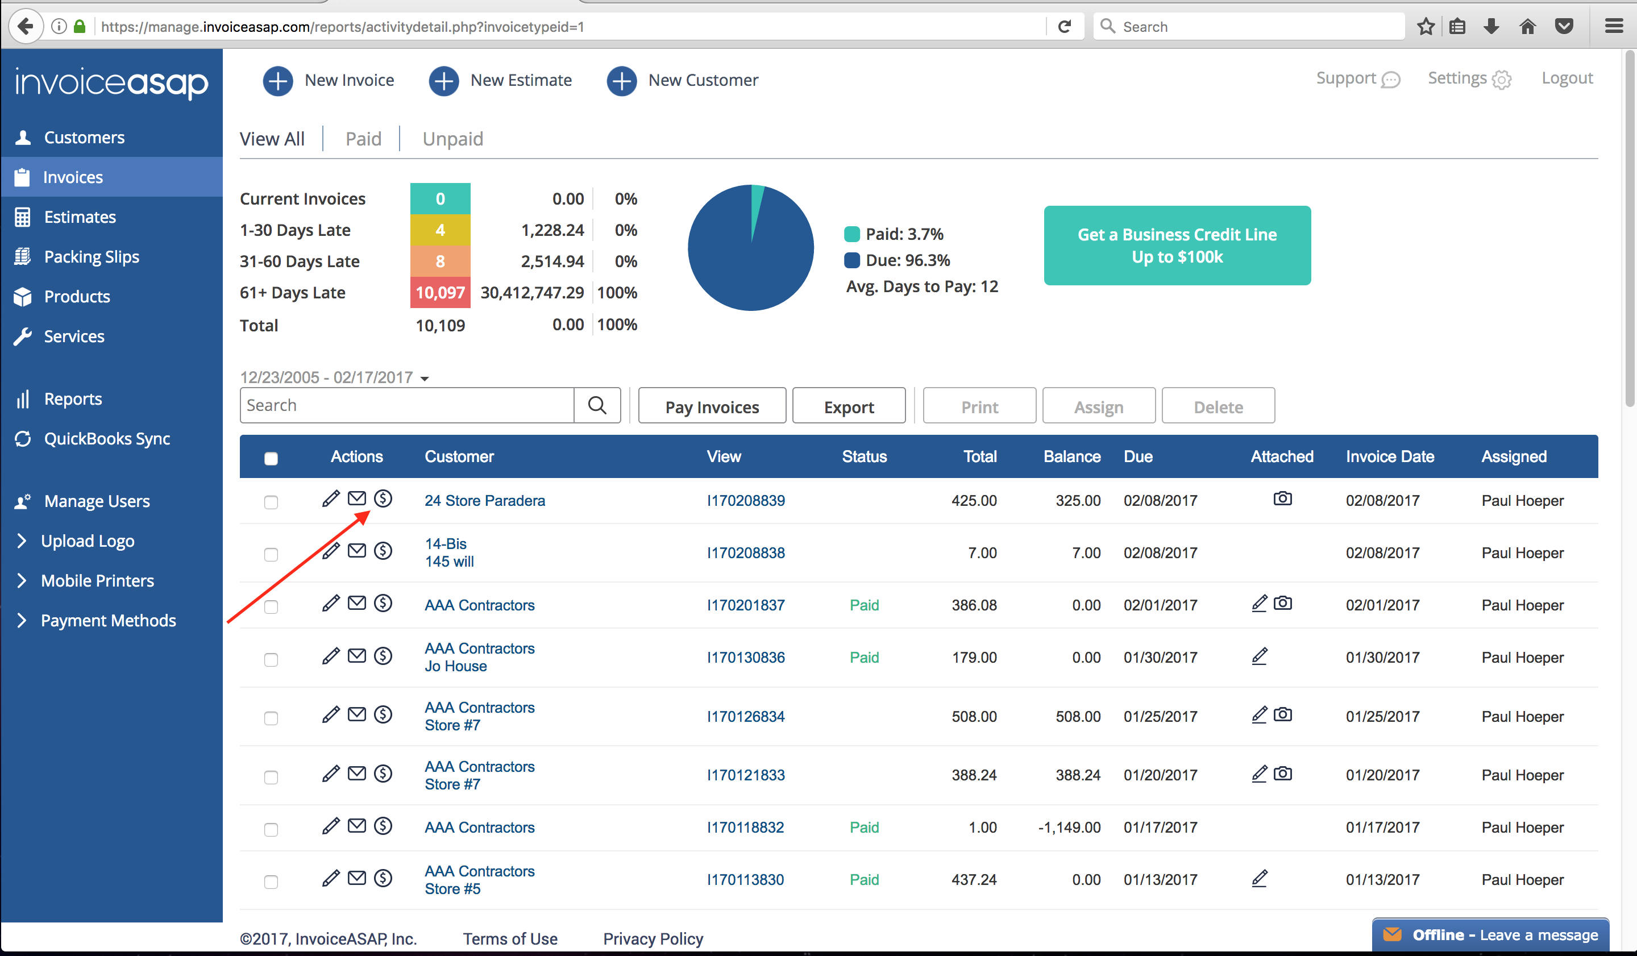Click the Pay Invoices button
The width and height of the screenshot is (1637, 956).
click(712, 406)
